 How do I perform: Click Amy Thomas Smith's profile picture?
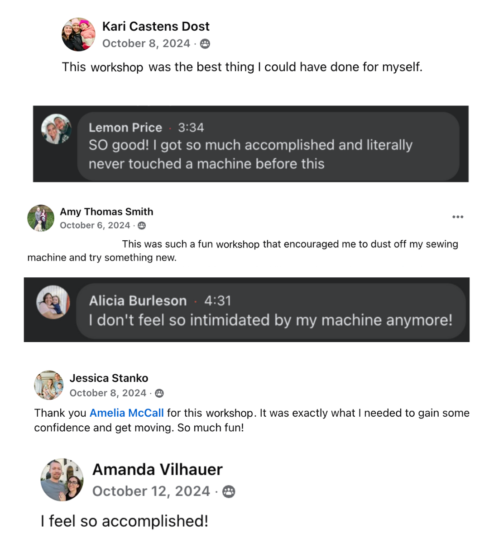click(x=41, y=218)
